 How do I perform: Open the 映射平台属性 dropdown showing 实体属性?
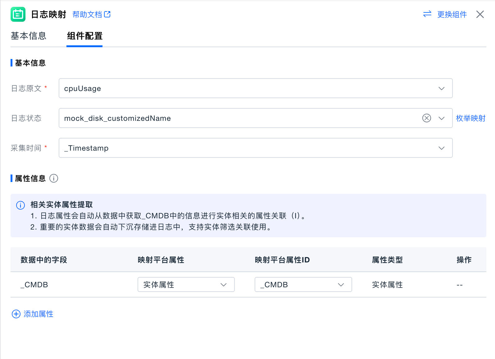[186, 284]
